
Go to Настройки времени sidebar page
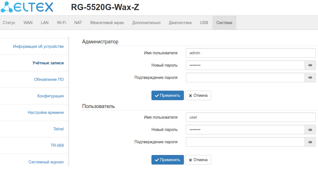click(46, 112)
